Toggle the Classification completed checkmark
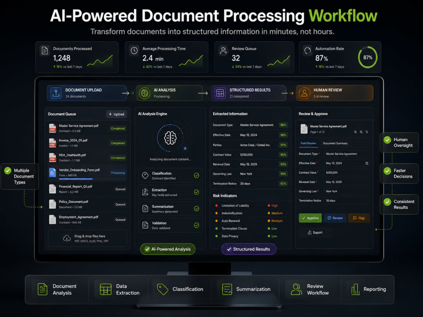 pyautogui.click(x=197, y=175)
